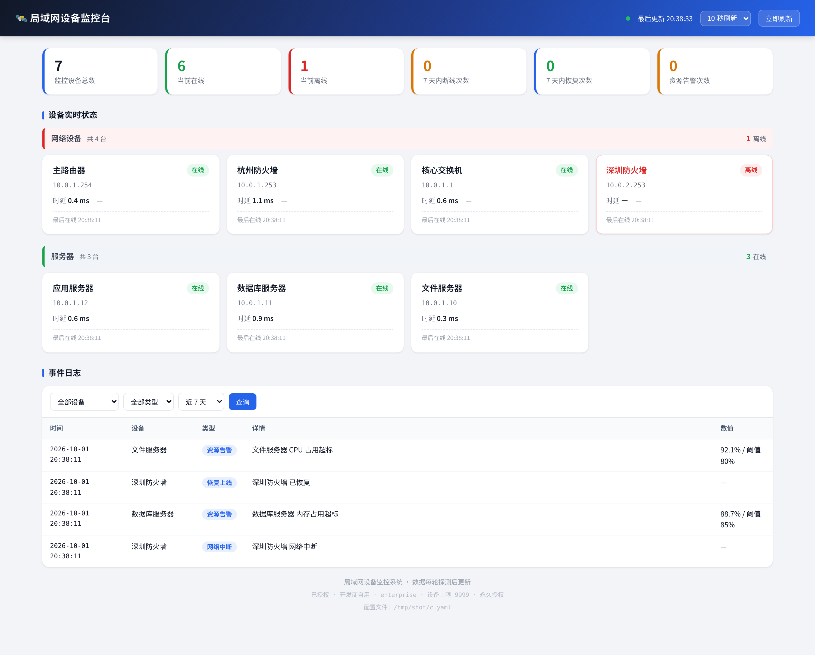Click the 服务器 group header
The image size is (815, 655).
click(407, 257)
